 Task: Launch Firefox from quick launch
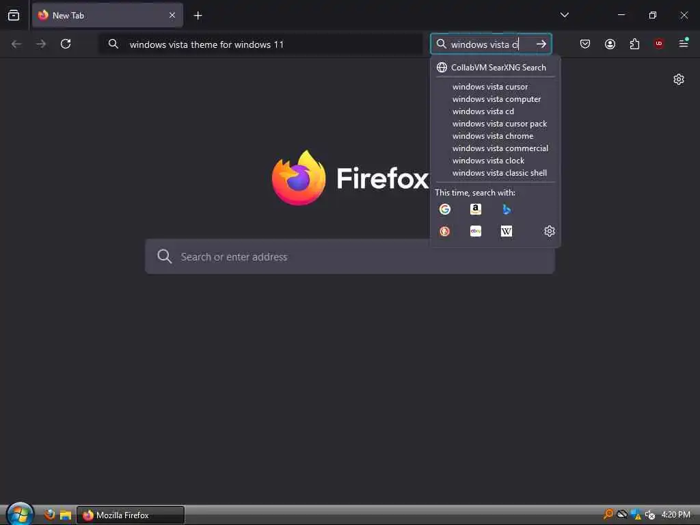click(x=49, y=515)
